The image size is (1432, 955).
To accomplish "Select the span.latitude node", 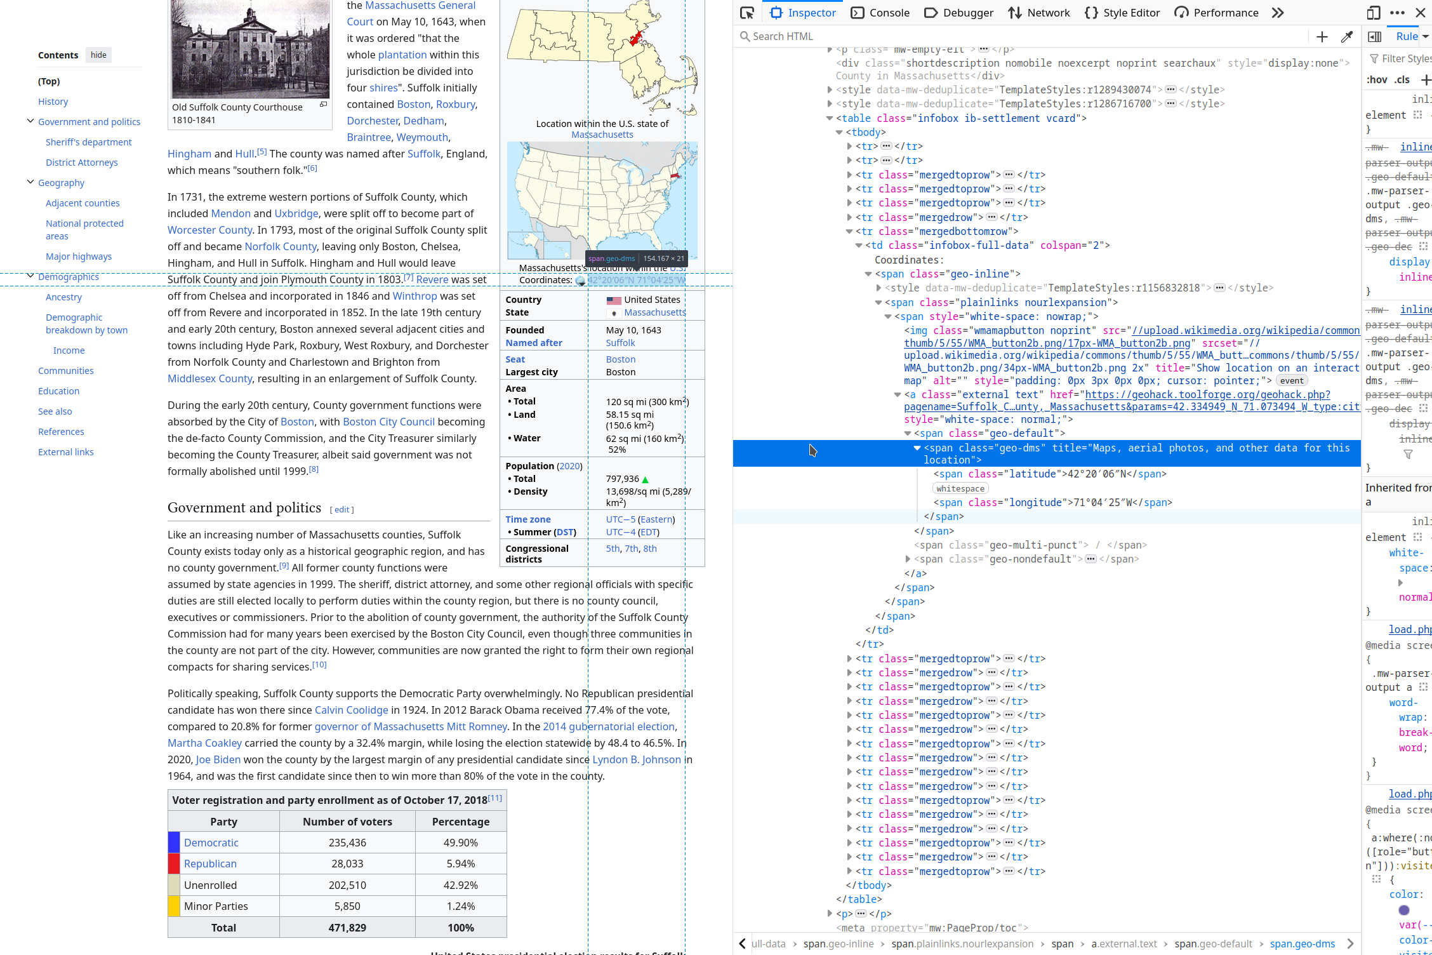I will (1050, 474).
